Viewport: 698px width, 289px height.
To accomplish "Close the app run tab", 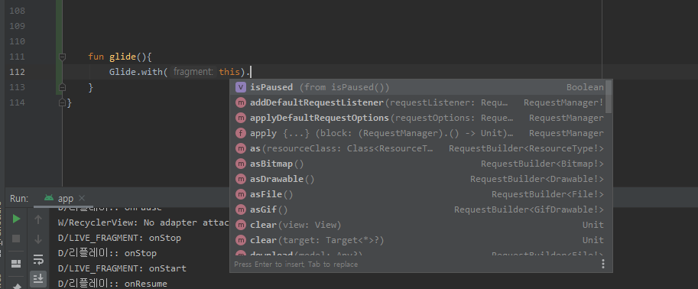I will [x=82, y=198].
